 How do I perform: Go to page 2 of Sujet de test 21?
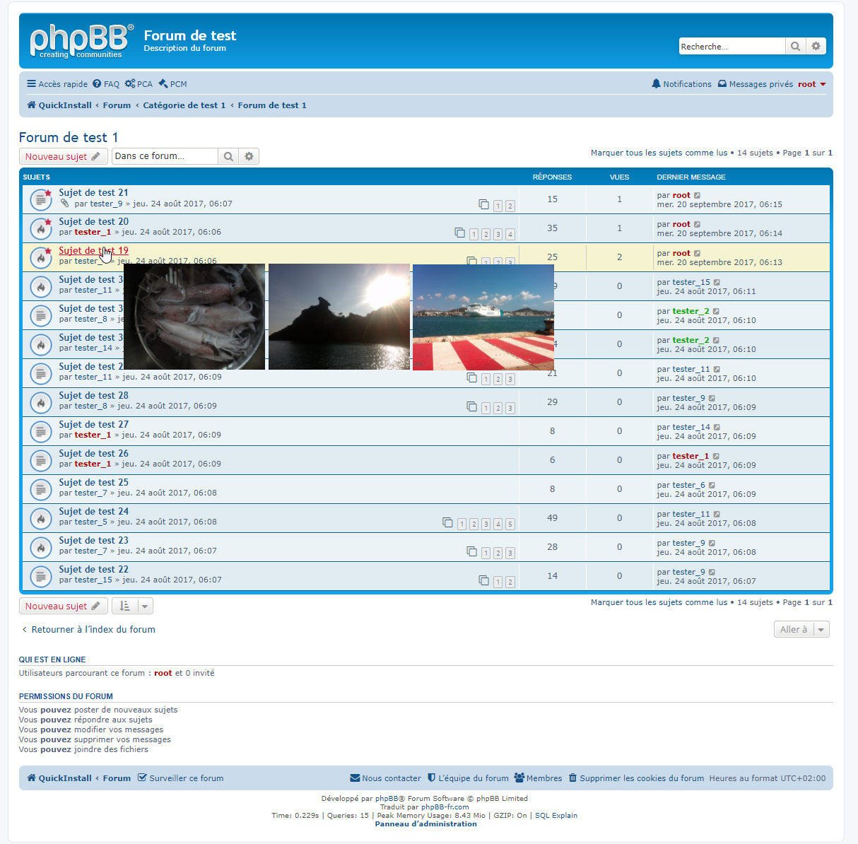[510, 206]
